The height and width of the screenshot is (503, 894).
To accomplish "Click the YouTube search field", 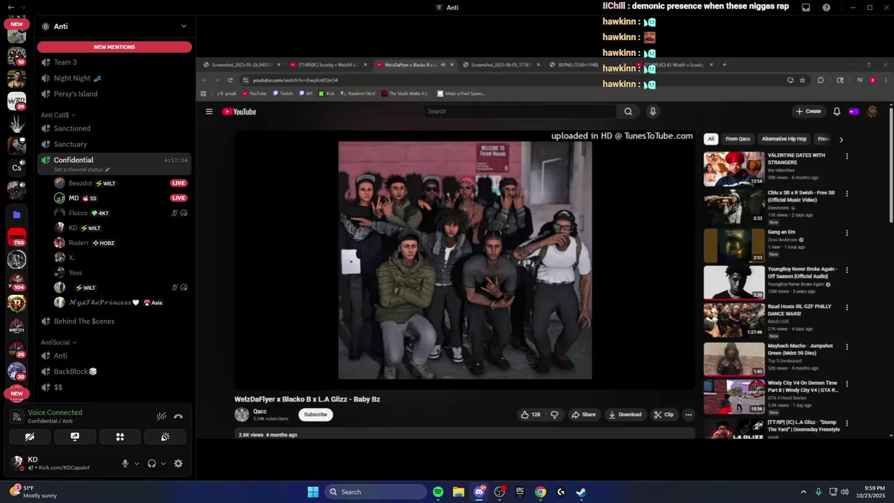I will point(520,112).
